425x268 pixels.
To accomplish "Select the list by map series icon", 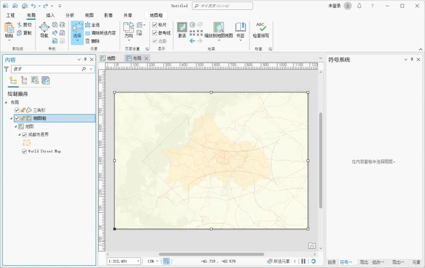I will [46, 81].
